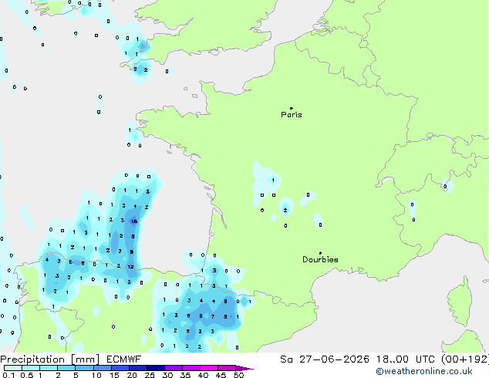Click the '18..00 UTC' time text
489x378 pixels.
click(x=405, y=359)
